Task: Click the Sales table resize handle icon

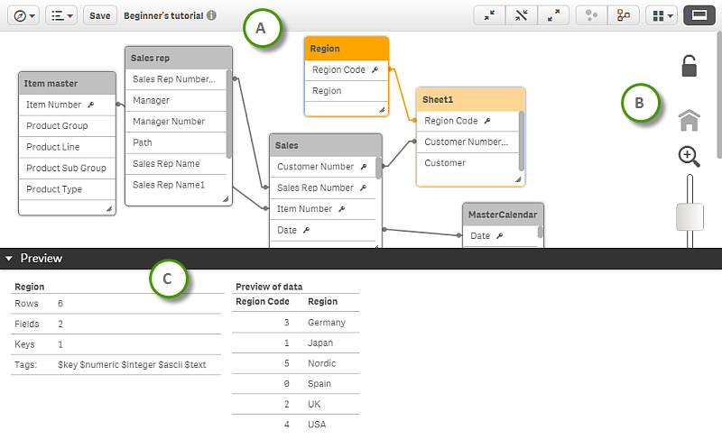Action: click(376, 244)
